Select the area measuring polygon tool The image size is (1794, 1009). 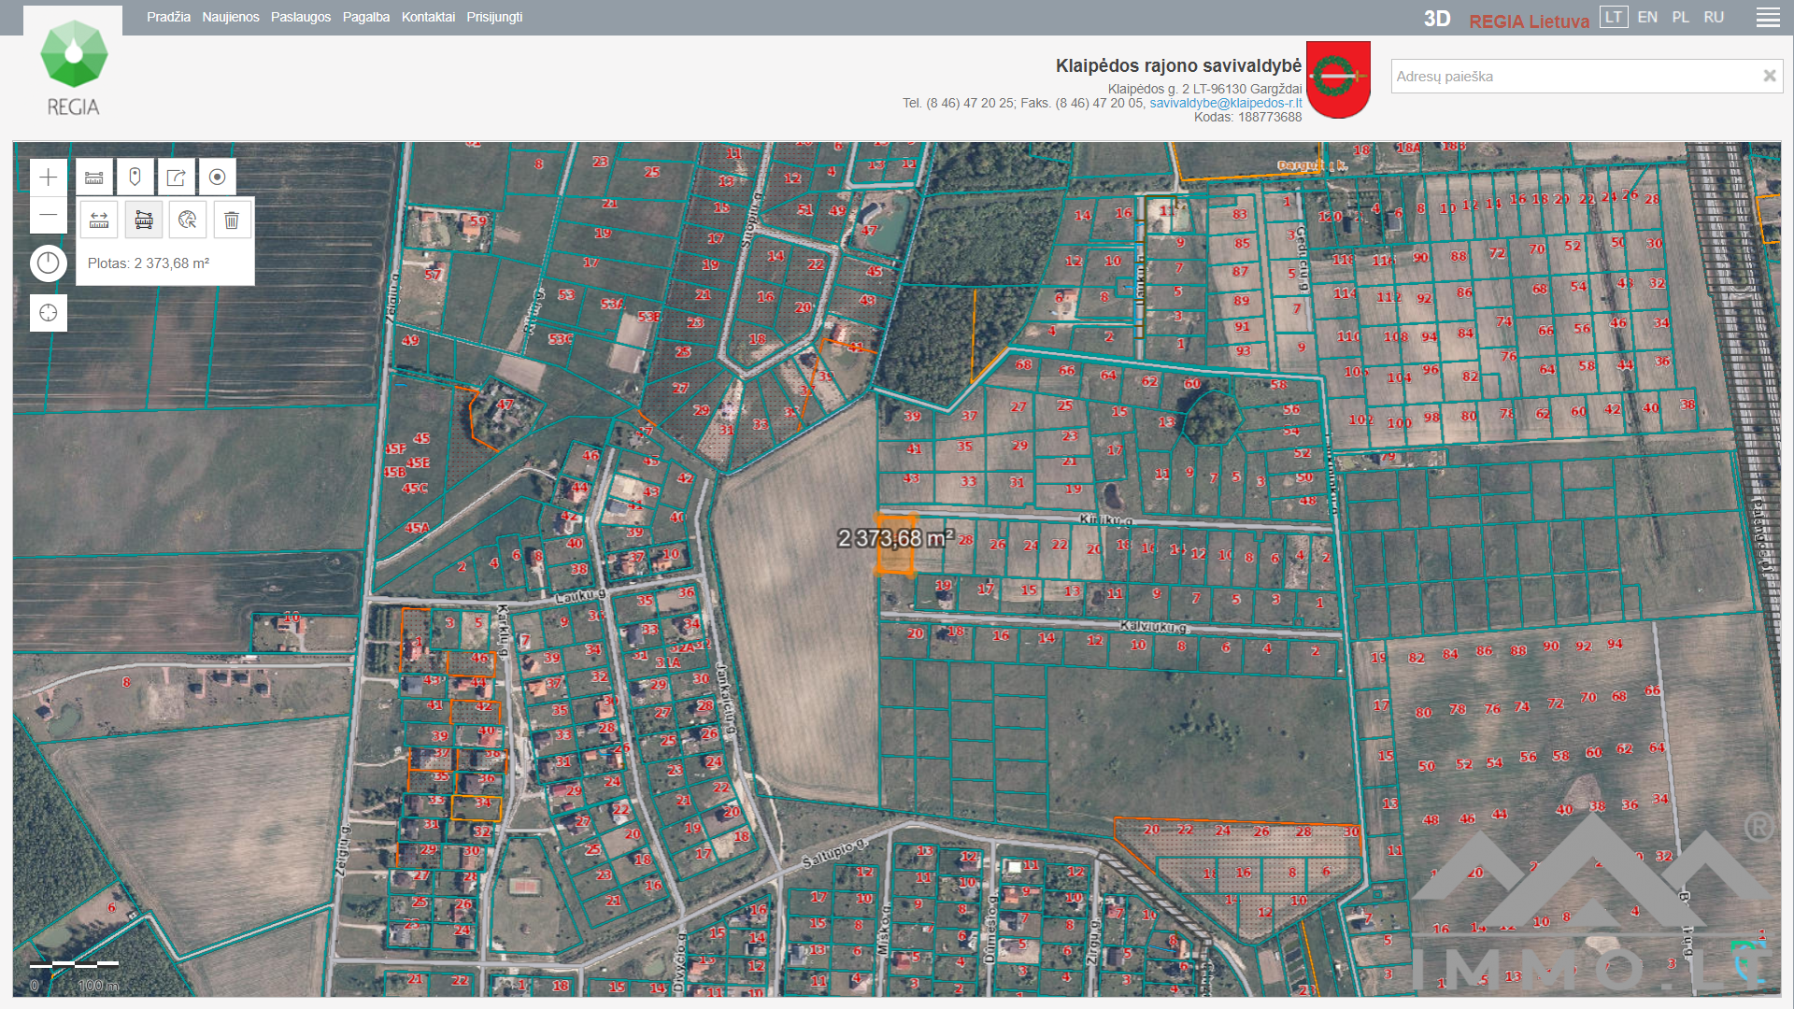pyautogui.click(x=144, y=220)
